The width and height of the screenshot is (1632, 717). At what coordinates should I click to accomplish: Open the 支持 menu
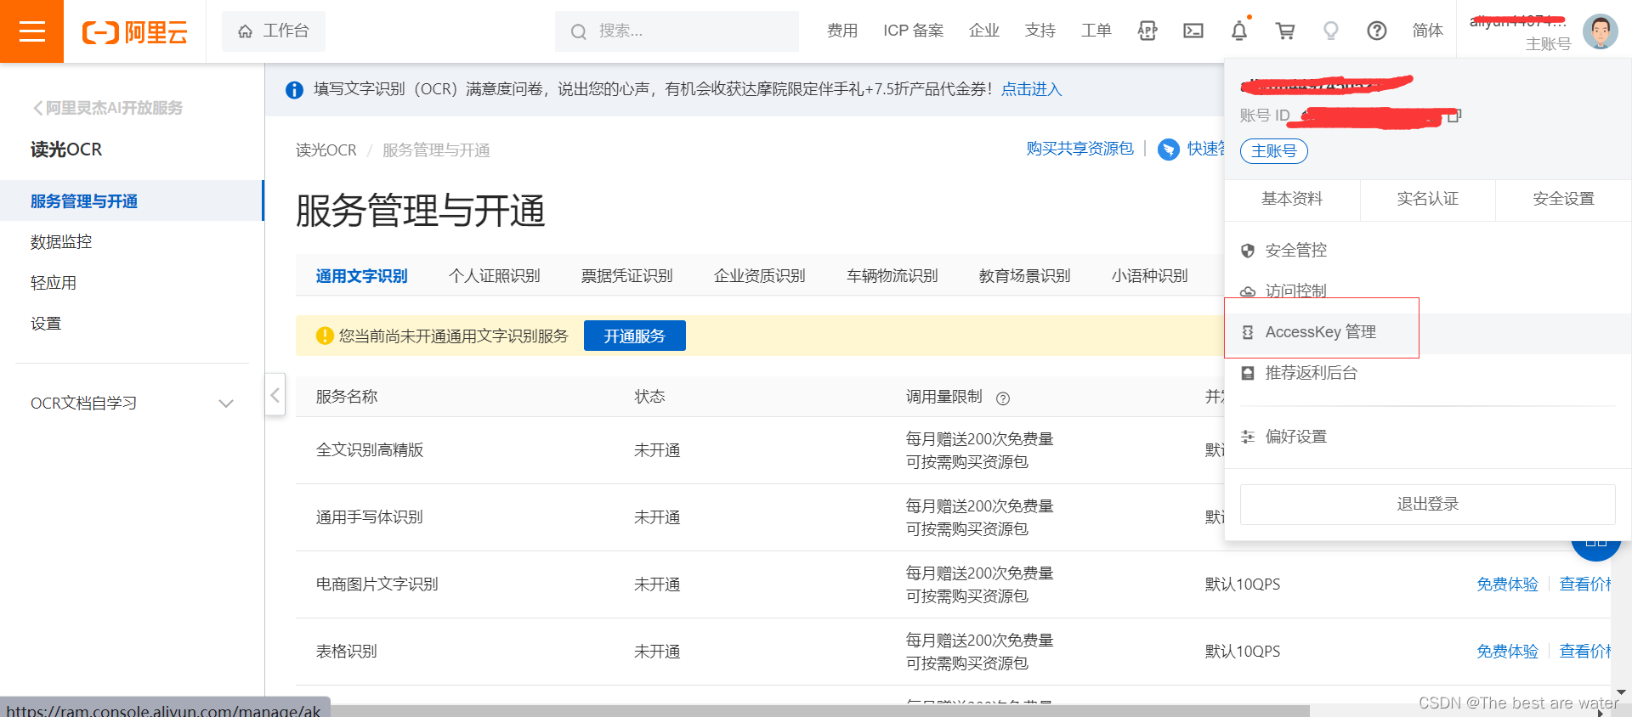[x=1040, y=31]
